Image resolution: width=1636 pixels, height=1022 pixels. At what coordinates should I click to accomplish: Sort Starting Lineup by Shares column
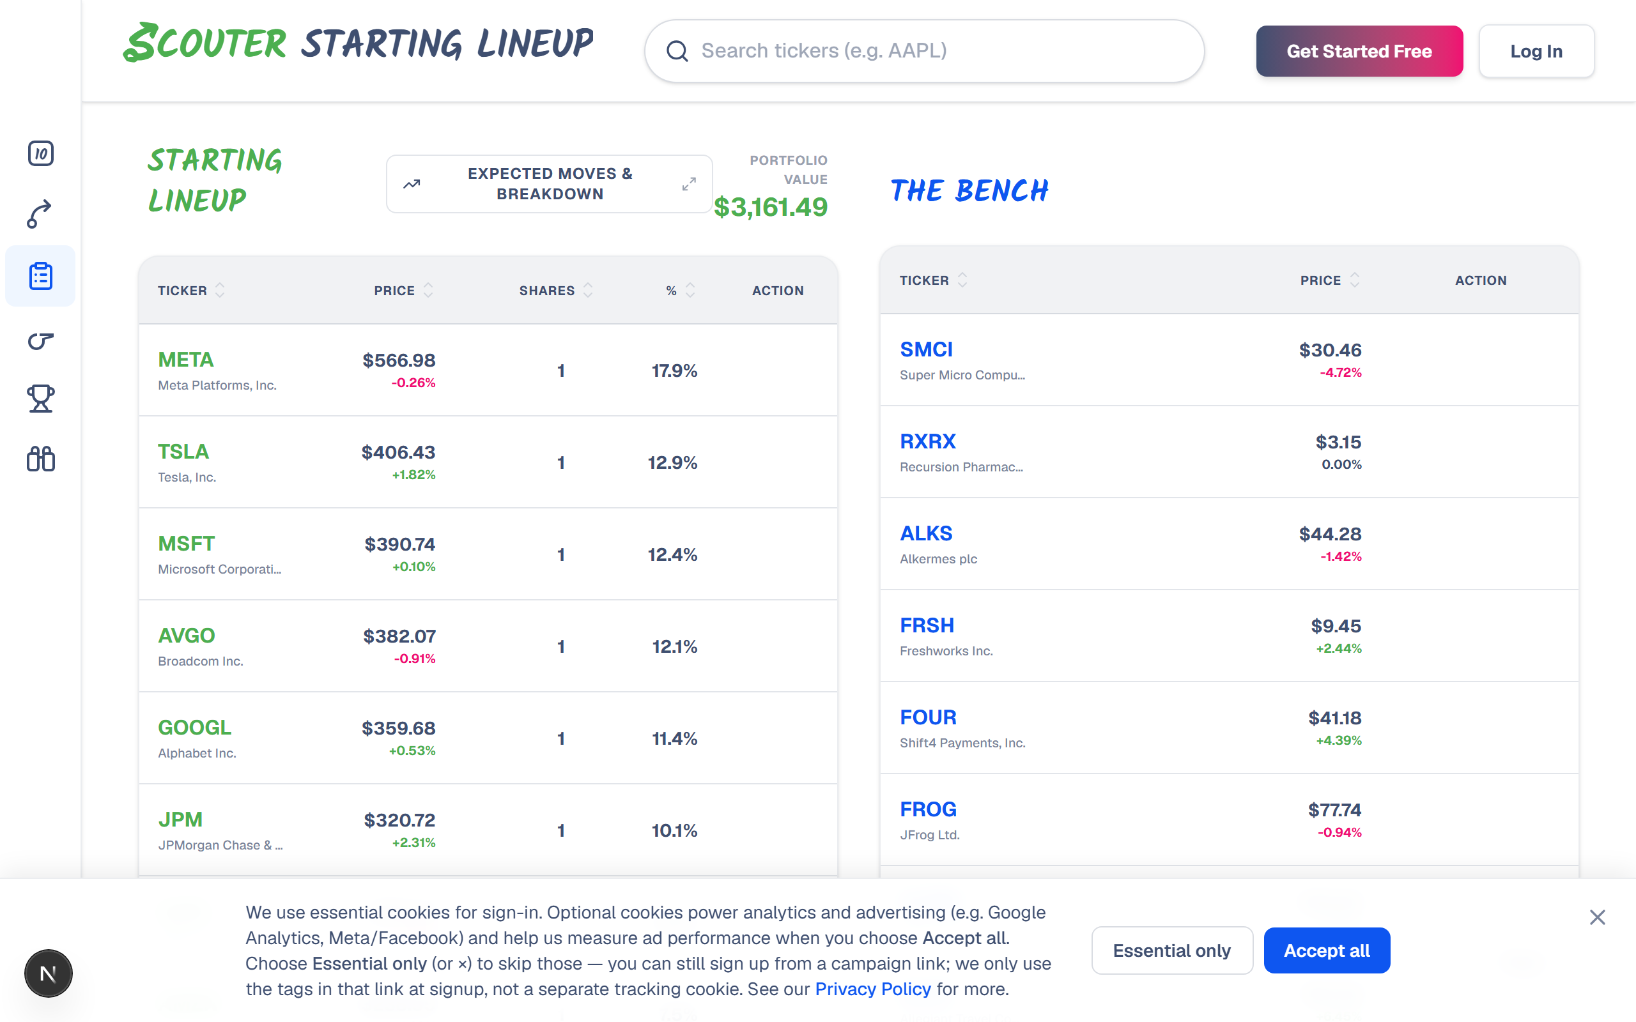(x=556, y=291)
